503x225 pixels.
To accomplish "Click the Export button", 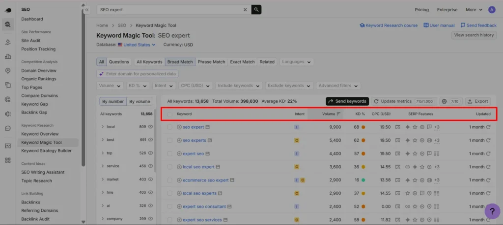I will point(477,101).
